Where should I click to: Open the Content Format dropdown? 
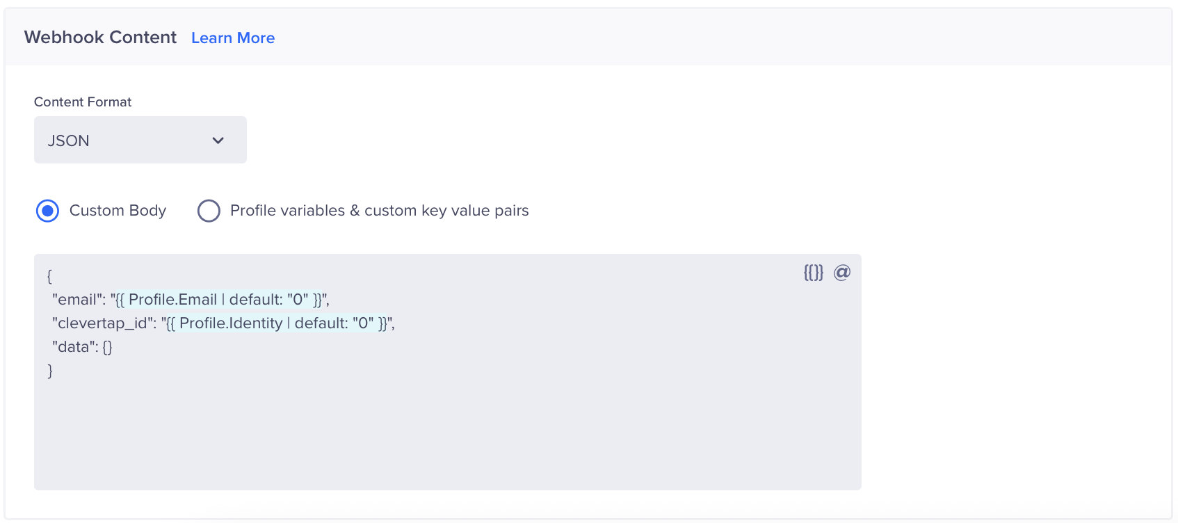click(x=139, y=140)
